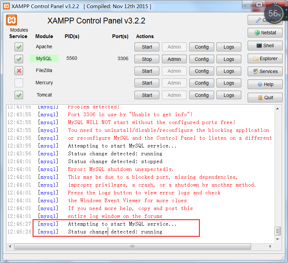Click the XAMPP logo icon

11,20
